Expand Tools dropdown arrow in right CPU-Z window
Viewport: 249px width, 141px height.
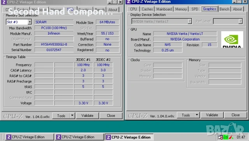[x=197, y=115]
